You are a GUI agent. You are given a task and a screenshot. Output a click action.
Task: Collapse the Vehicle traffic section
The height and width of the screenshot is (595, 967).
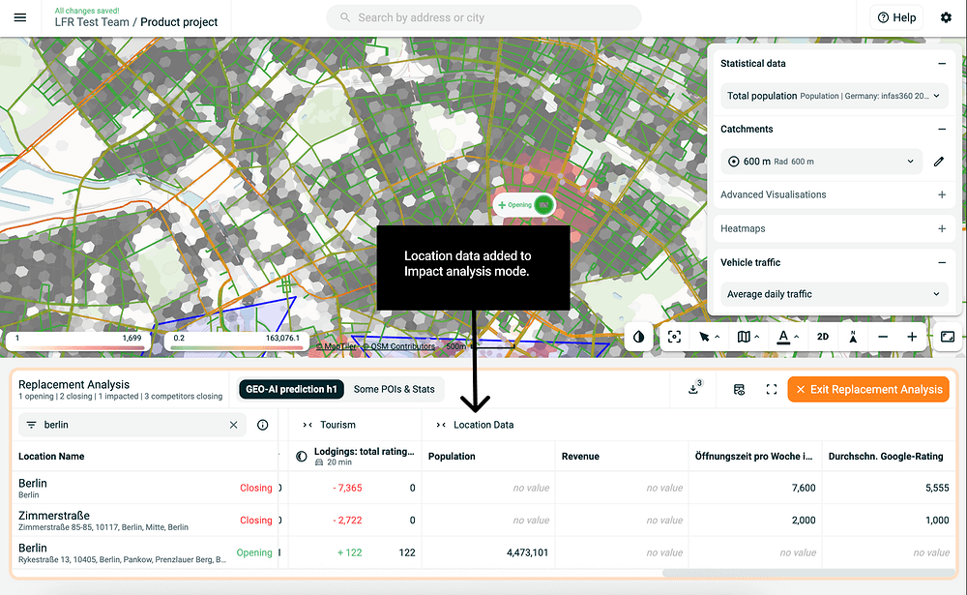(x=942, y=262)
